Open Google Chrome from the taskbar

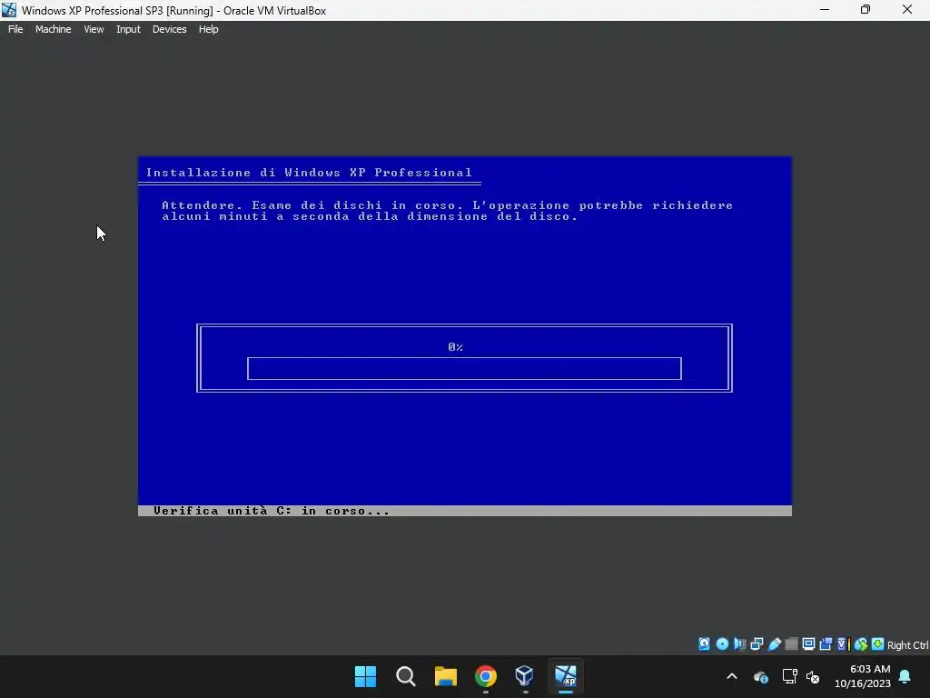pyautogui.click(x=486, y=676)
